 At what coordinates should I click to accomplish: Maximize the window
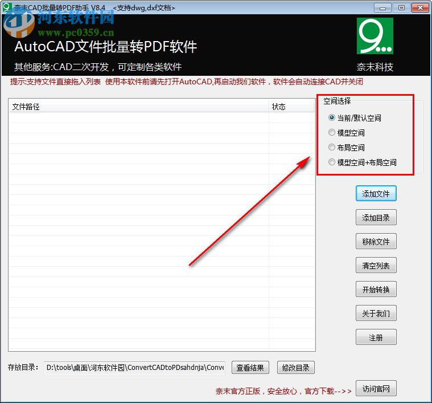[x=401, y=8]
